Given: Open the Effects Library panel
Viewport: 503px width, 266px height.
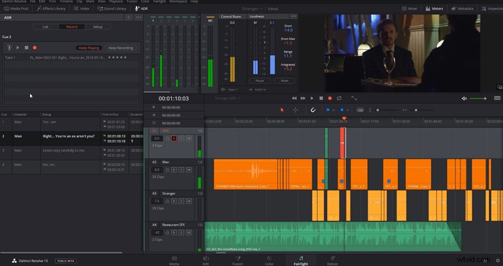Looking at the screenshot, I should coord(51,9).
